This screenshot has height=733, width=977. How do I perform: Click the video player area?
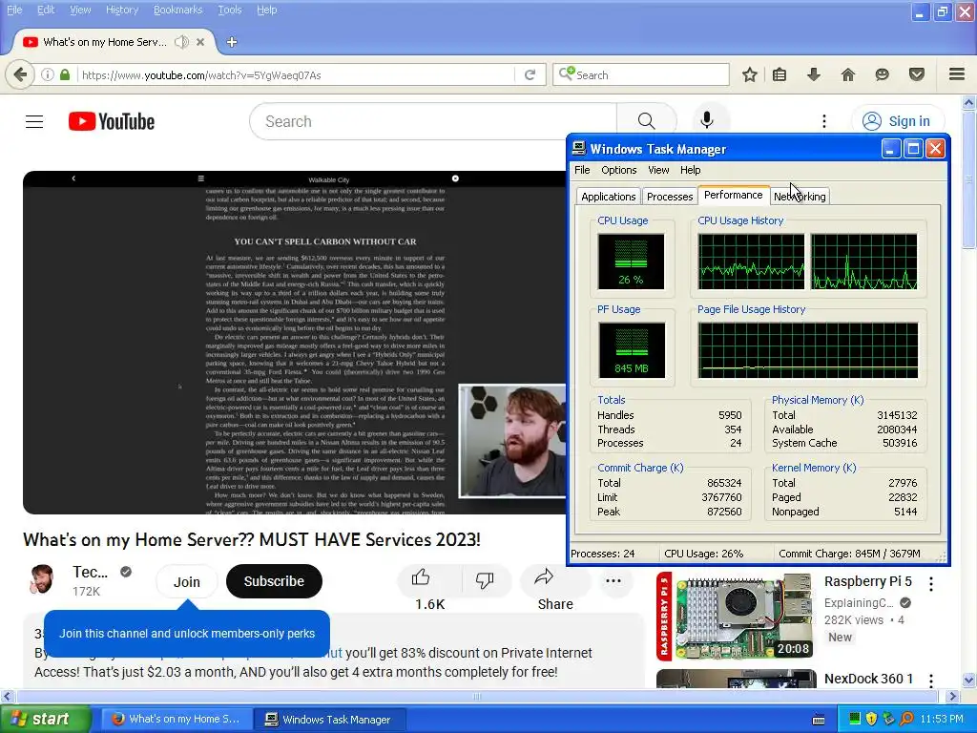(x=294, y=343)
